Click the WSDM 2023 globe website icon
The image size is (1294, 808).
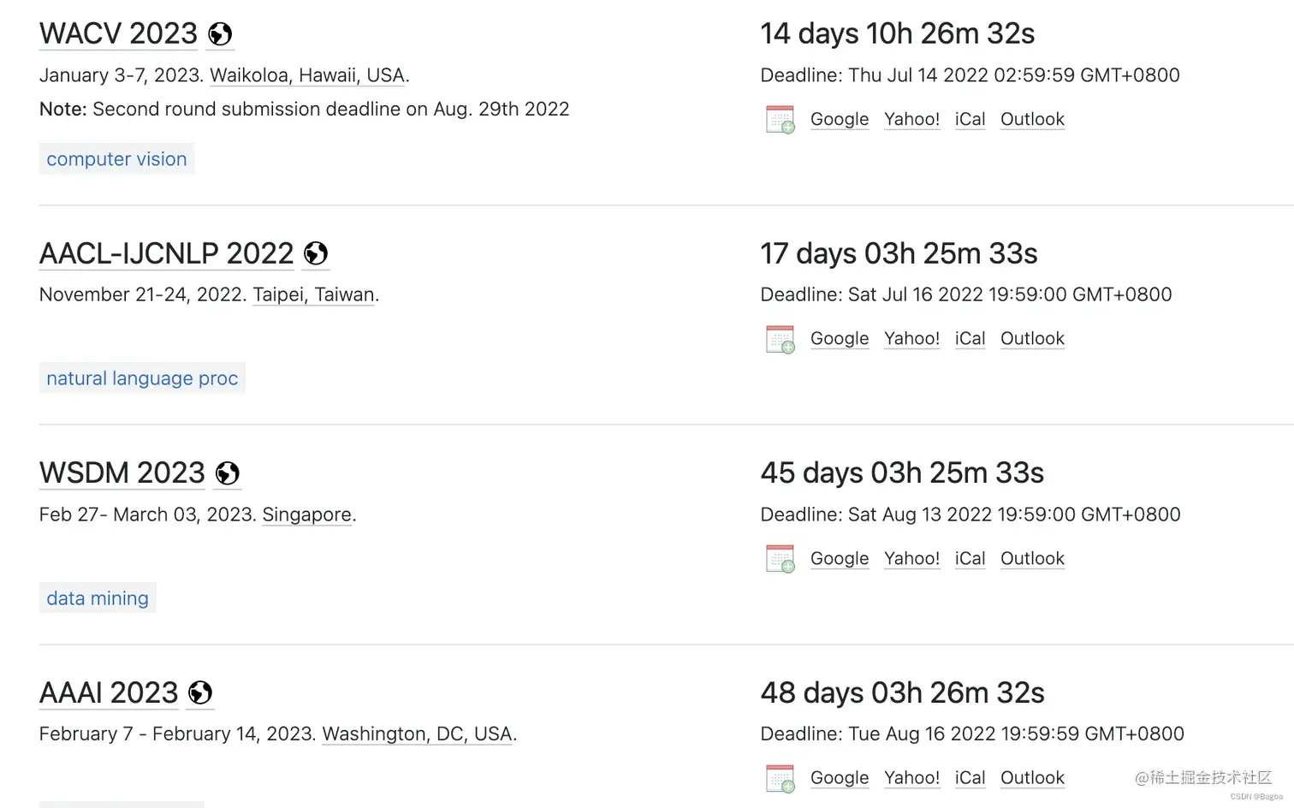227,473
